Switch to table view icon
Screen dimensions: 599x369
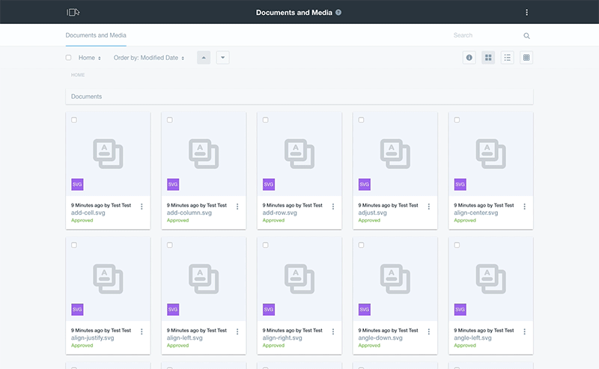point(526,58)
